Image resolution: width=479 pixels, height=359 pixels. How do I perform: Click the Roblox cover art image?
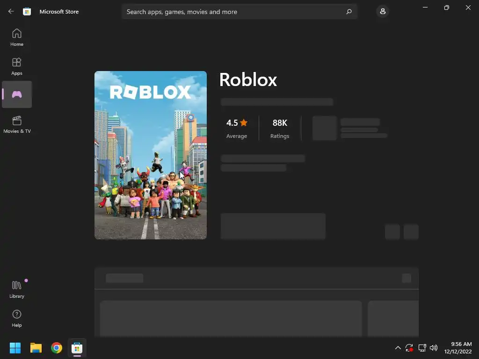pyautogui.click(x=151, y=155)
